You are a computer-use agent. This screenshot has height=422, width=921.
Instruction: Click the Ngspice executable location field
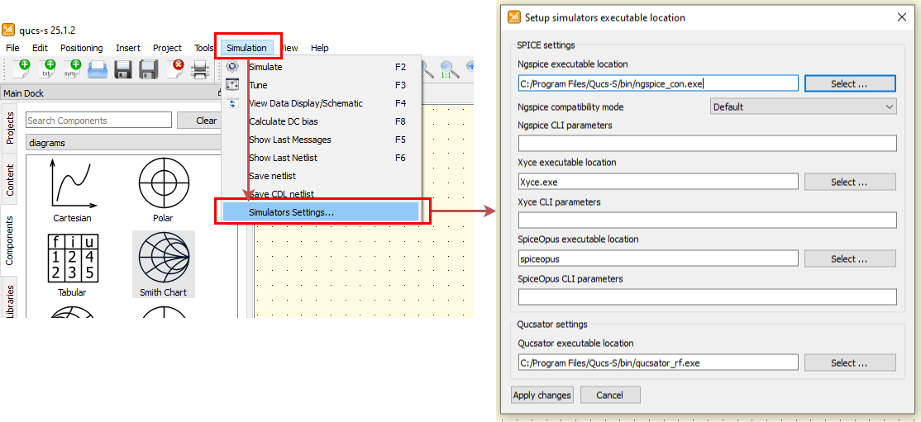[x=658, y=83]
